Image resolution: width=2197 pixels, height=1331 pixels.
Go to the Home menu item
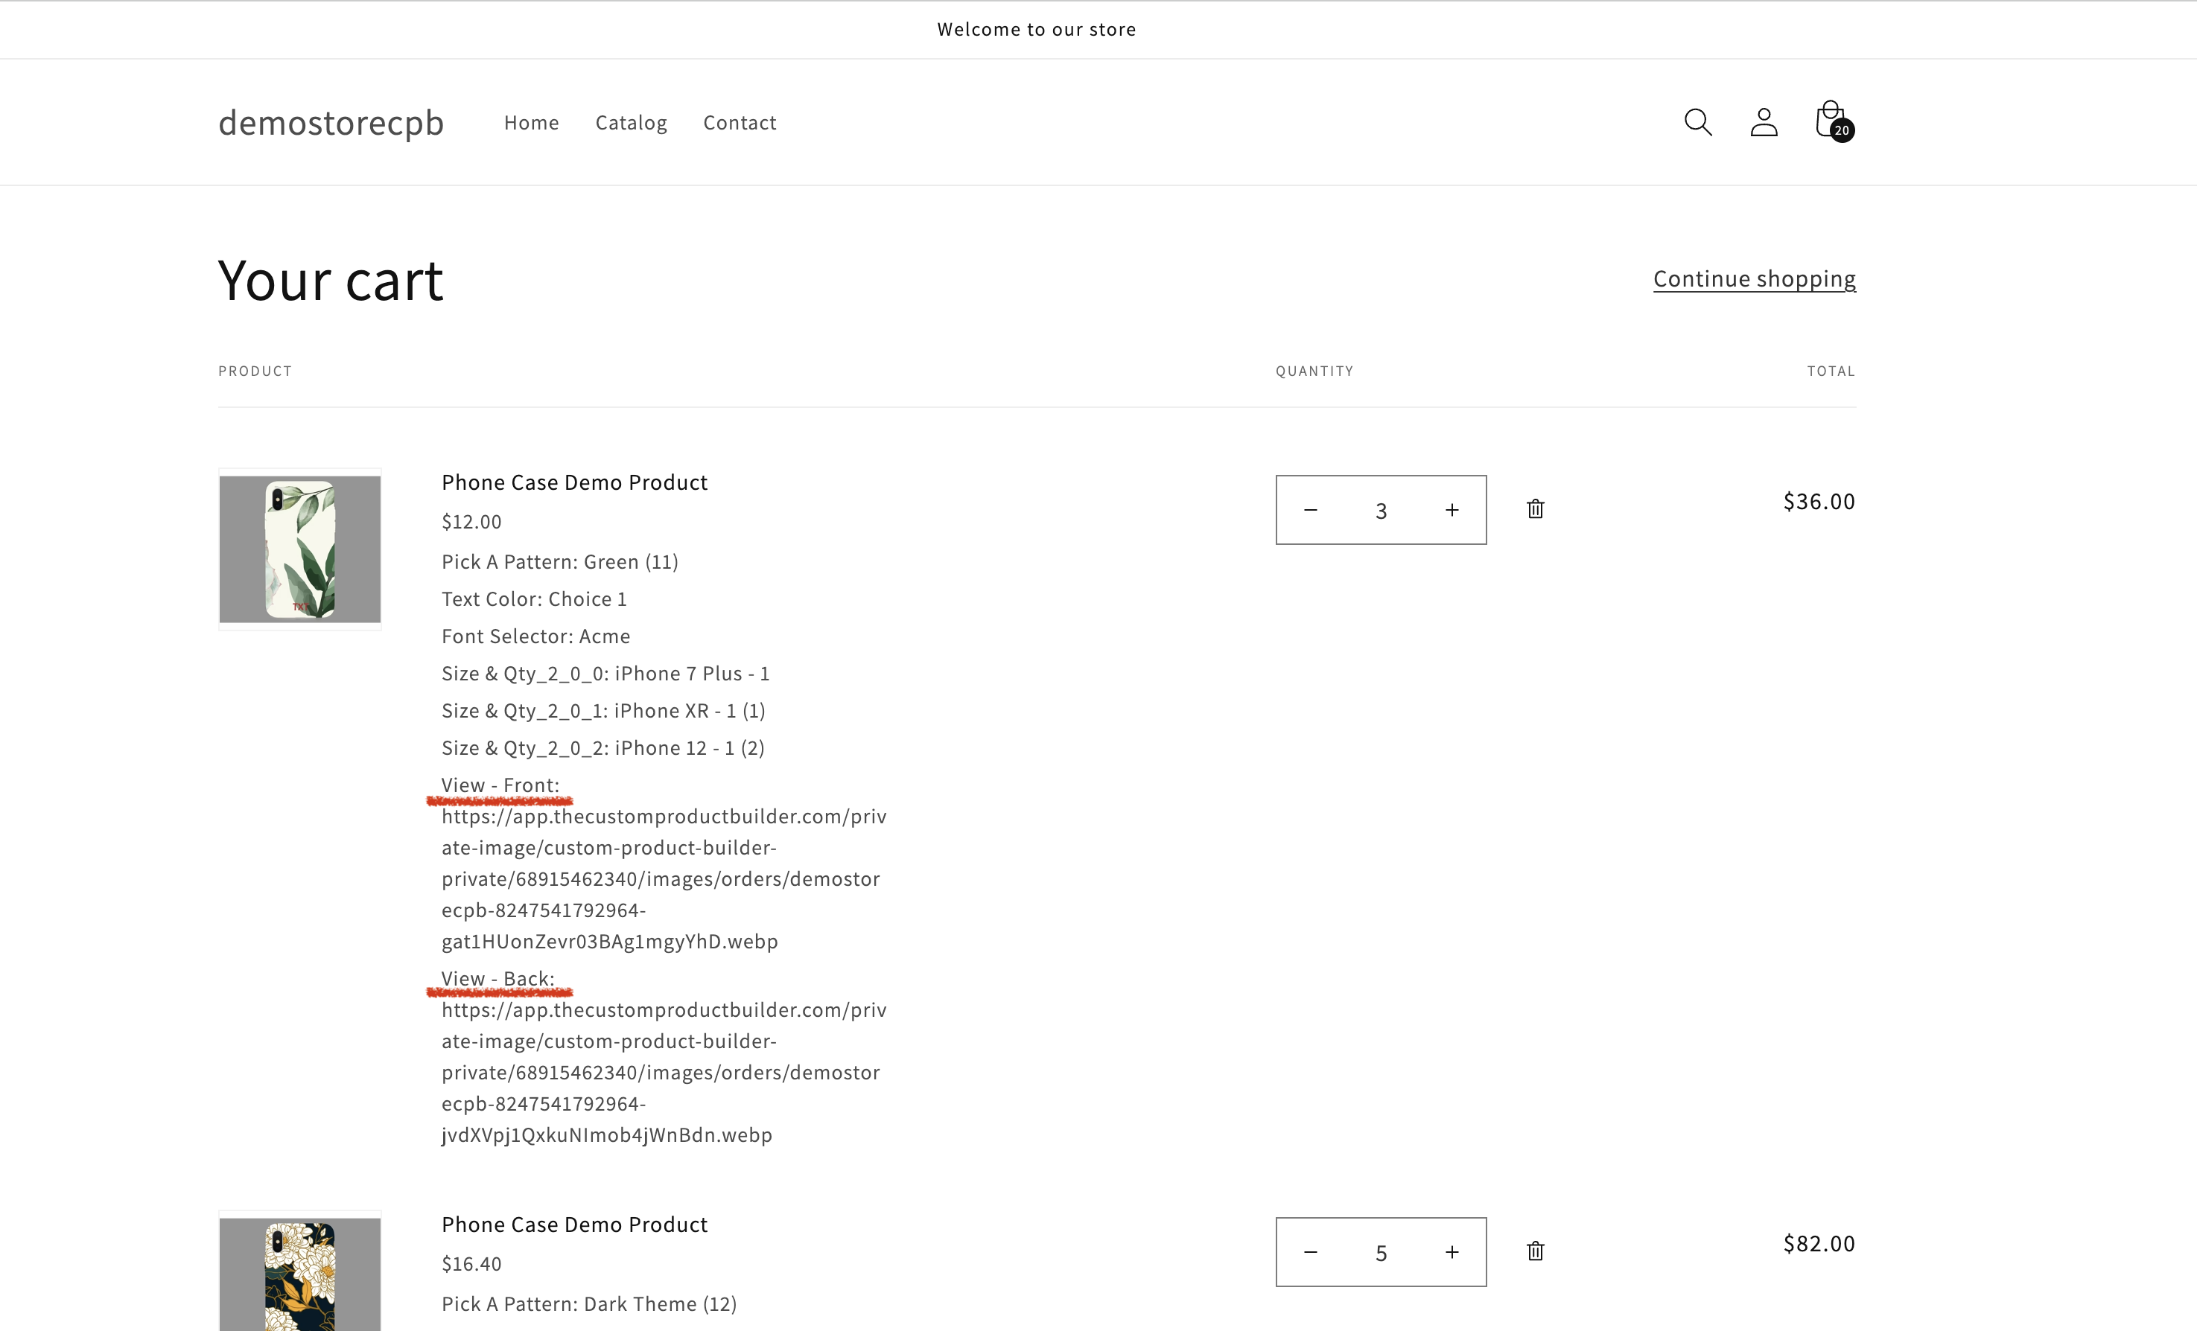(x=532, y=123)
